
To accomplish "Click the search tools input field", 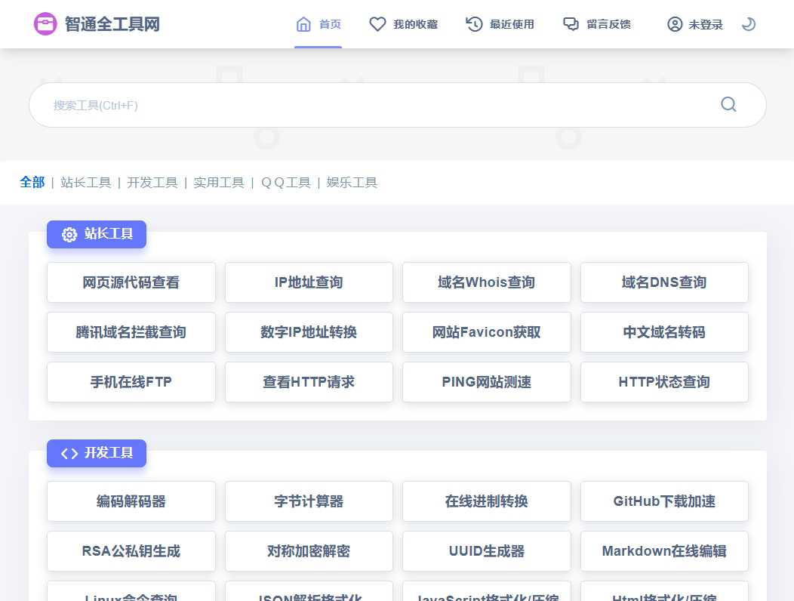I will (302, 104).
